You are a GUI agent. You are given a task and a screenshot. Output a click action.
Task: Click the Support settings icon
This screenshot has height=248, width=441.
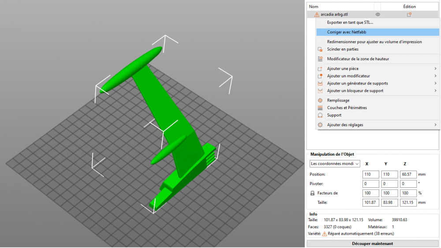[x=320, y=115]
